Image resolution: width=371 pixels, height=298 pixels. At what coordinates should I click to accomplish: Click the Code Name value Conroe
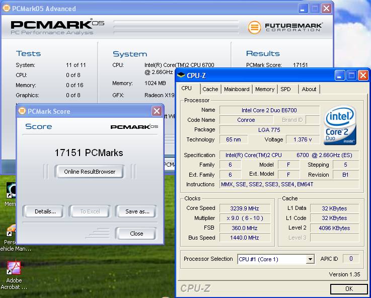[x=246, y=120]
